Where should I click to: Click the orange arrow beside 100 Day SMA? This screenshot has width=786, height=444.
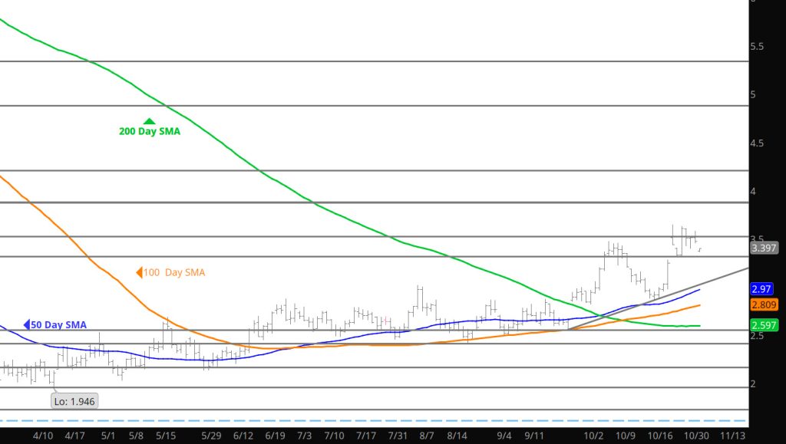click(x=140, y=272)
